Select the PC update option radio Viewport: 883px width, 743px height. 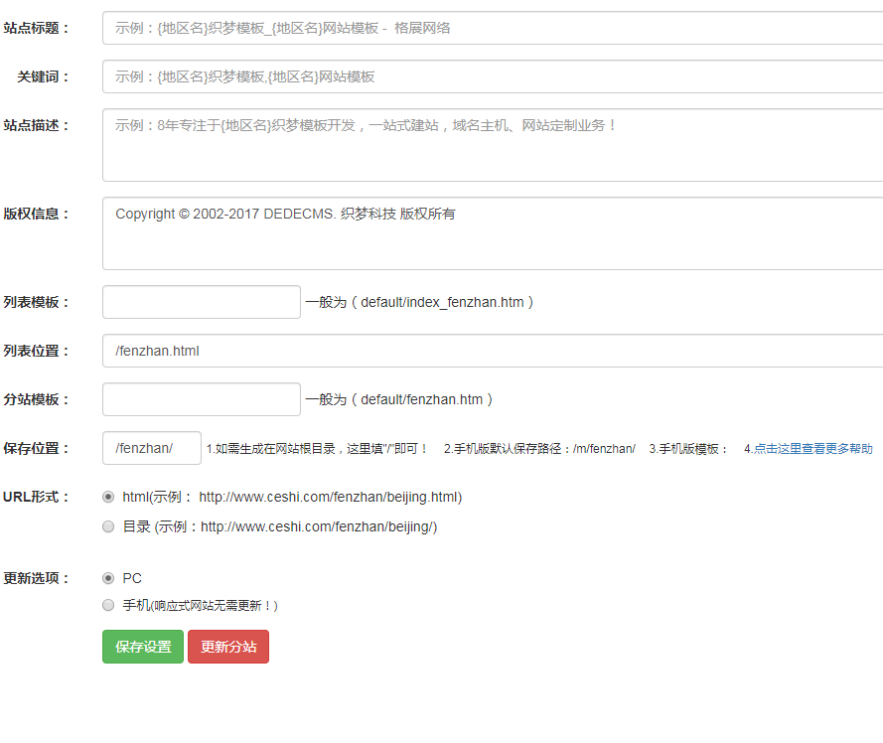pos(108,578)
